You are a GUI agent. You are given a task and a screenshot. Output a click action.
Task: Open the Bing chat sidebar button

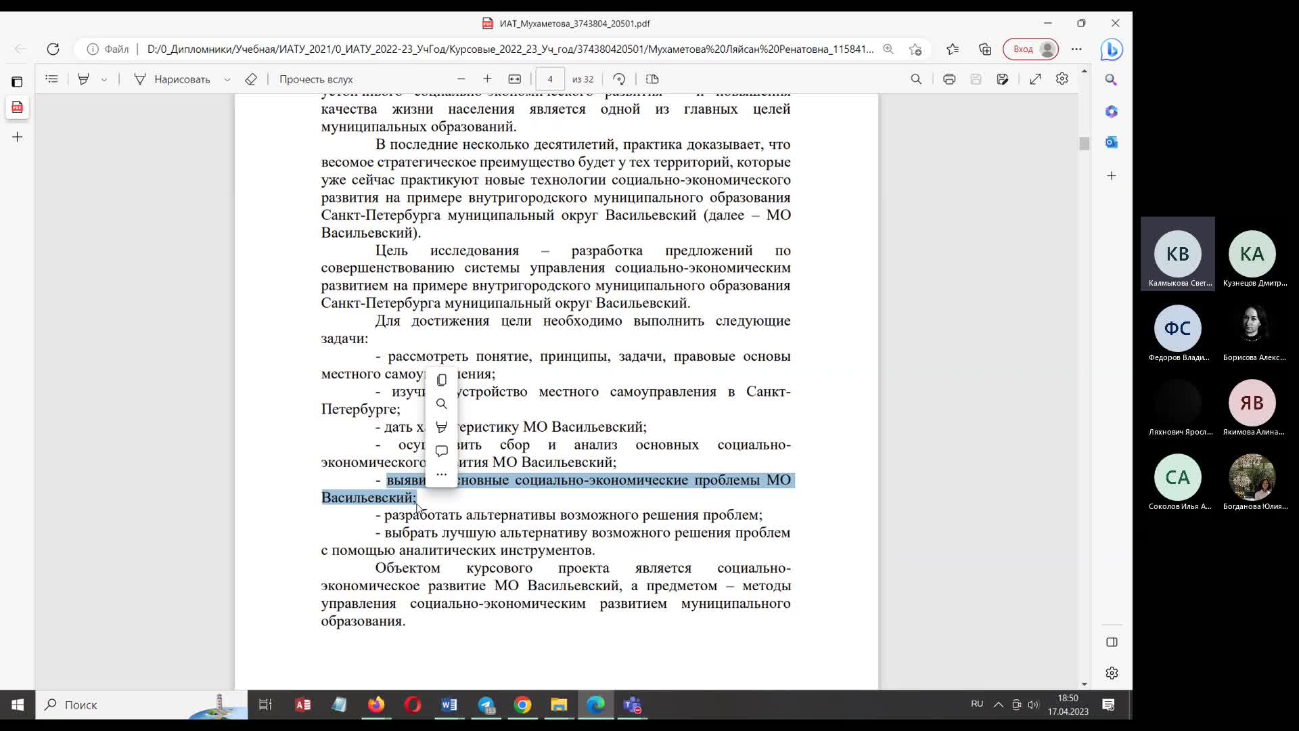coord(1112,49)
